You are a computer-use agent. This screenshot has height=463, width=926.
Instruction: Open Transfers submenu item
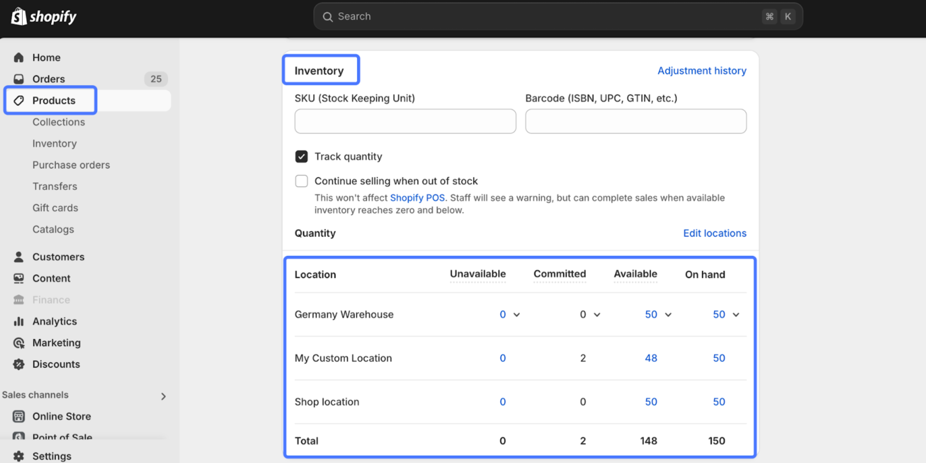55,186
